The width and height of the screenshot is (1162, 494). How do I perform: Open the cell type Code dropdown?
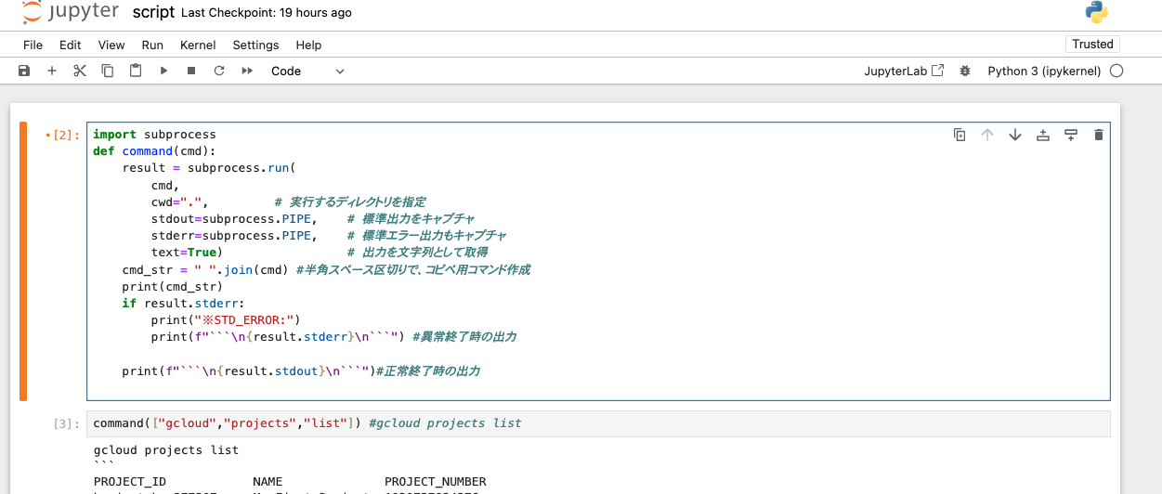point(307,71)
